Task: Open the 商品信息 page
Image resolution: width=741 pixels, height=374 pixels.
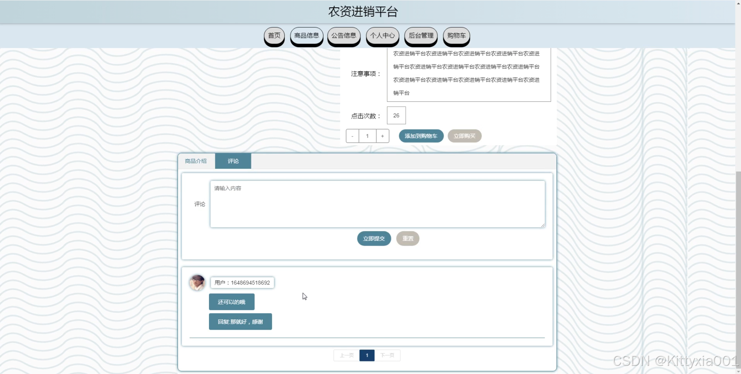Action: [x=306, y=36]
